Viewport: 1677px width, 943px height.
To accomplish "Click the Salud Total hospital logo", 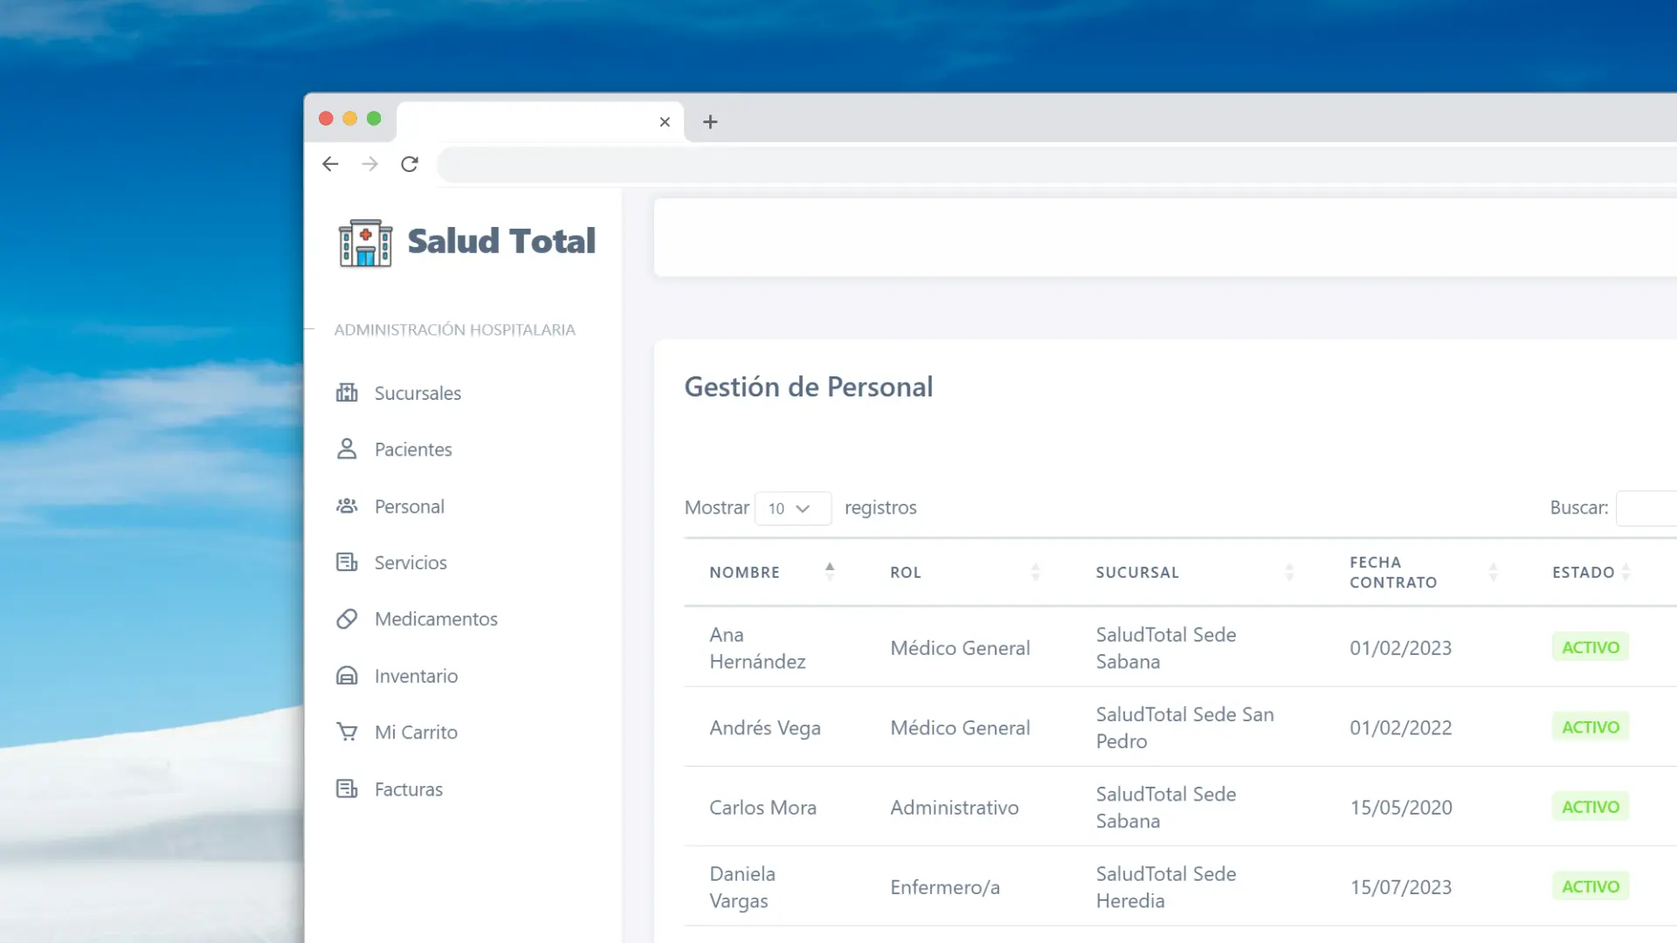I will (x=364, y=242).
